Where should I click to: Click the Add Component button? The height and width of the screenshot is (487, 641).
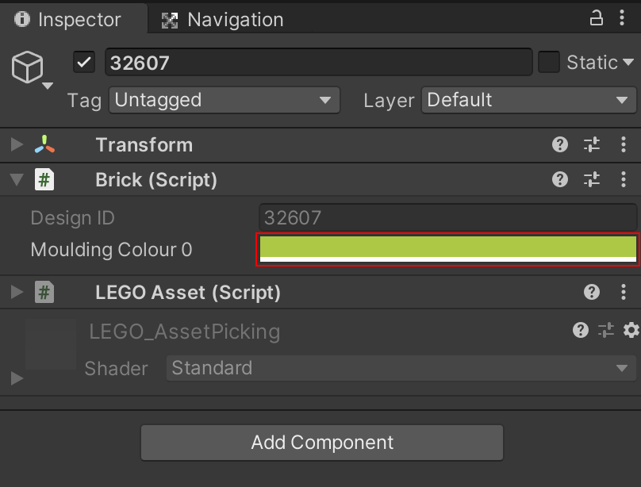pos(322,443)
